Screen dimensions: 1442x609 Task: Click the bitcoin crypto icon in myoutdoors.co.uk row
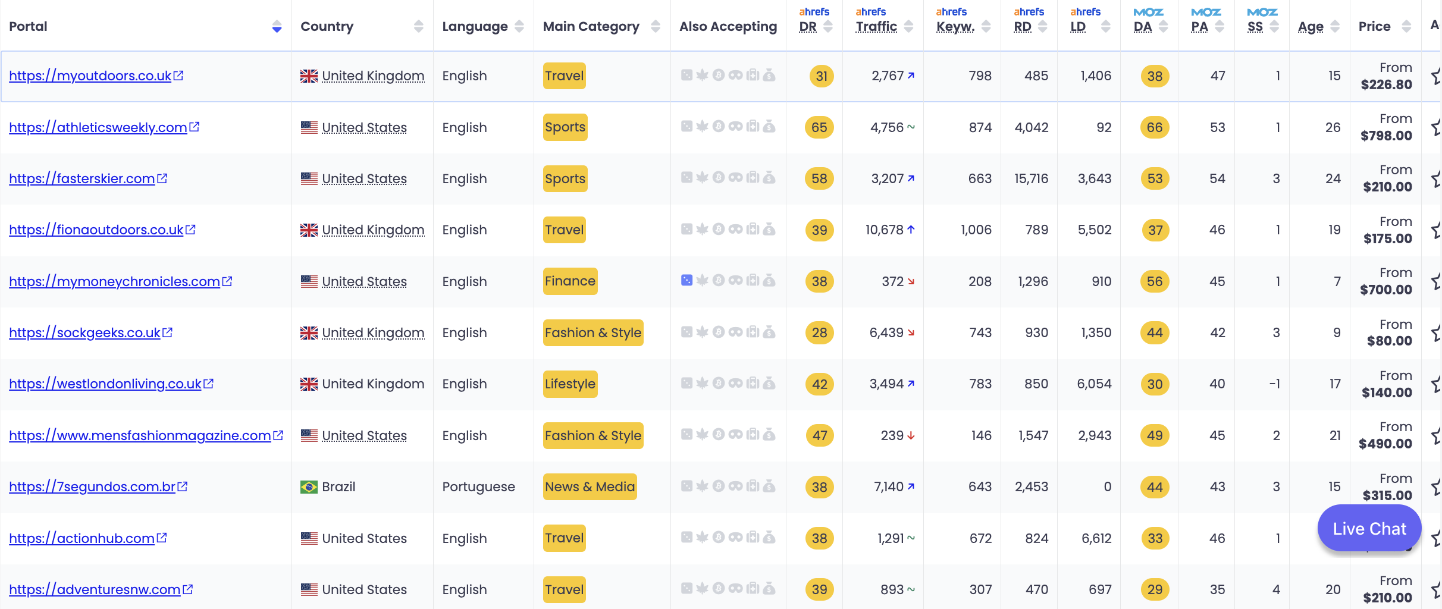point(719,75)
